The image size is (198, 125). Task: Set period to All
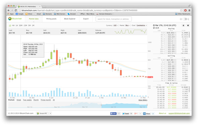[x=54, y=100]
